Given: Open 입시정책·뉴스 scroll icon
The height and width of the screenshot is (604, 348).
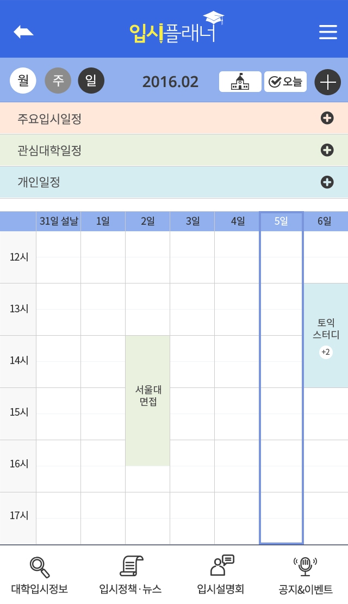Looking at the screenshot, I should point(130,566).
